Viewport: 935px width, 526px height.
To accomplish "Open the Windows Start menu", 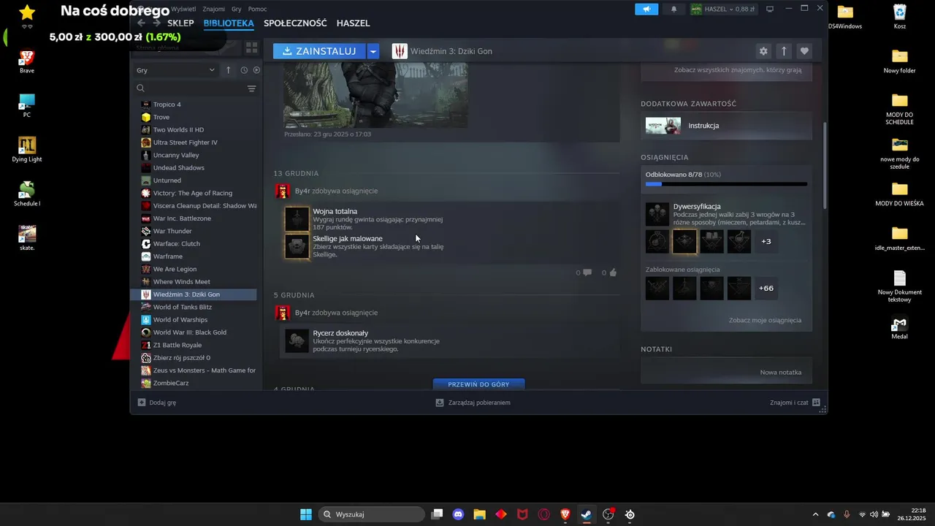I will pos(306,514).
